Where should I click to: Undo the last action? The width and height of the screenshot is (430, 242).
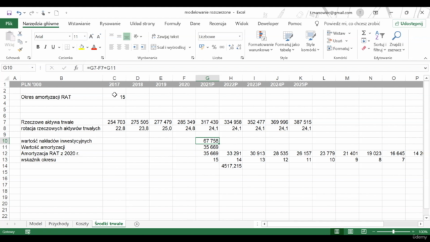pos(19,13)
